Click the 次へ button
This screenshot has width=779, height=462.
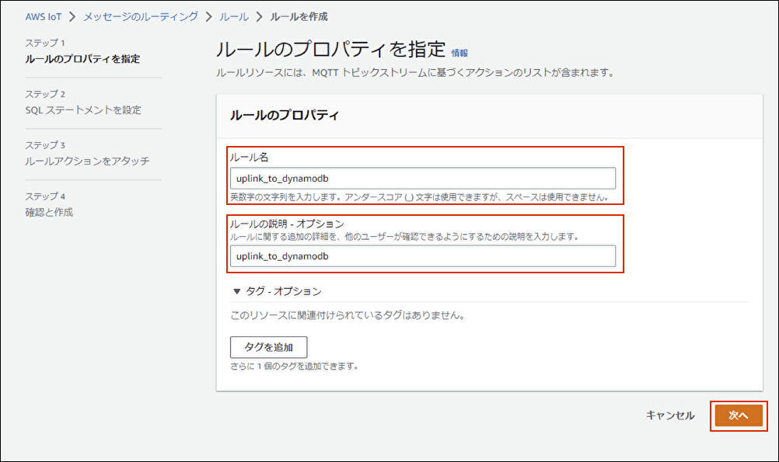point(738,415)
